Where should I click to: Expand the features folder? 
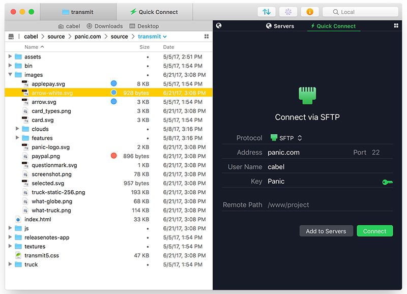tap(17, 138)
